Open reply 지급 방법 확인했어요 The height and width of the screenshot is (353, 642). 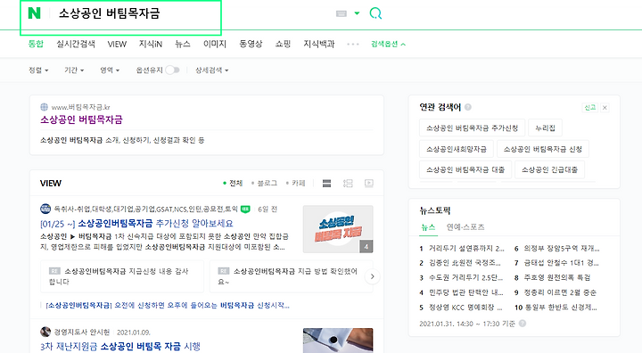click(291, 276)
